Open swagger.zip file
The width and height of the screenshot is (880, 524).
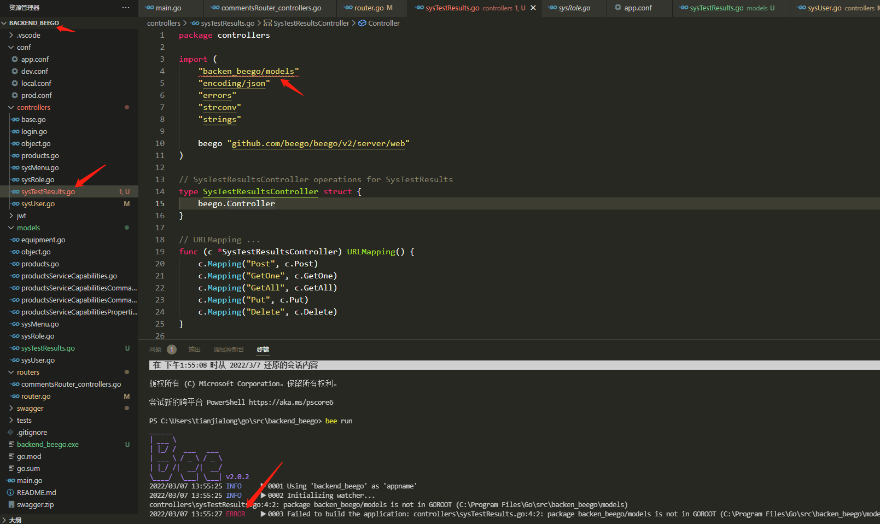(35, 504)
